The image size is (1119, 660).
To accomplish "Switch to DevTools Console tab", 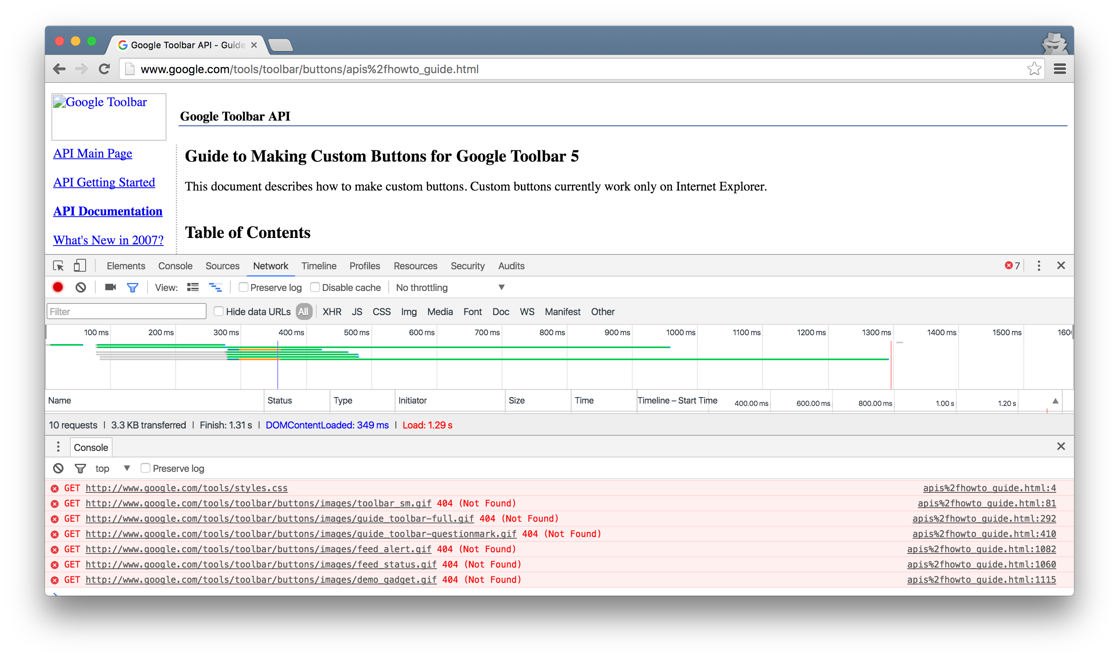I will coord(175,266).
